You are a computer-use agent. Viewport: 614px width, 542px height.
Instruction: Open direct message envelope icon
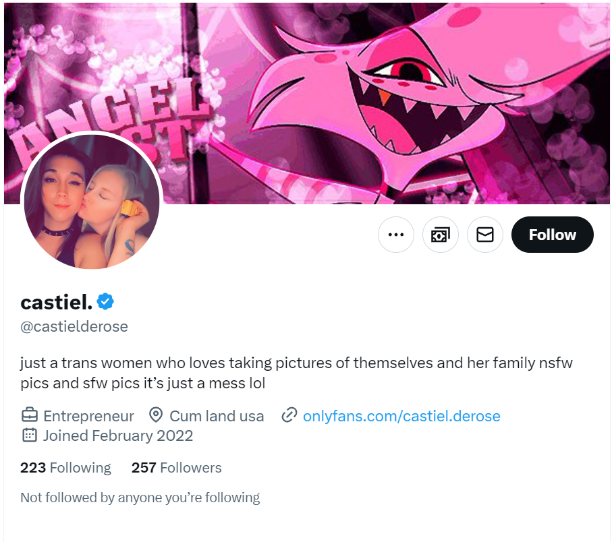484,235
